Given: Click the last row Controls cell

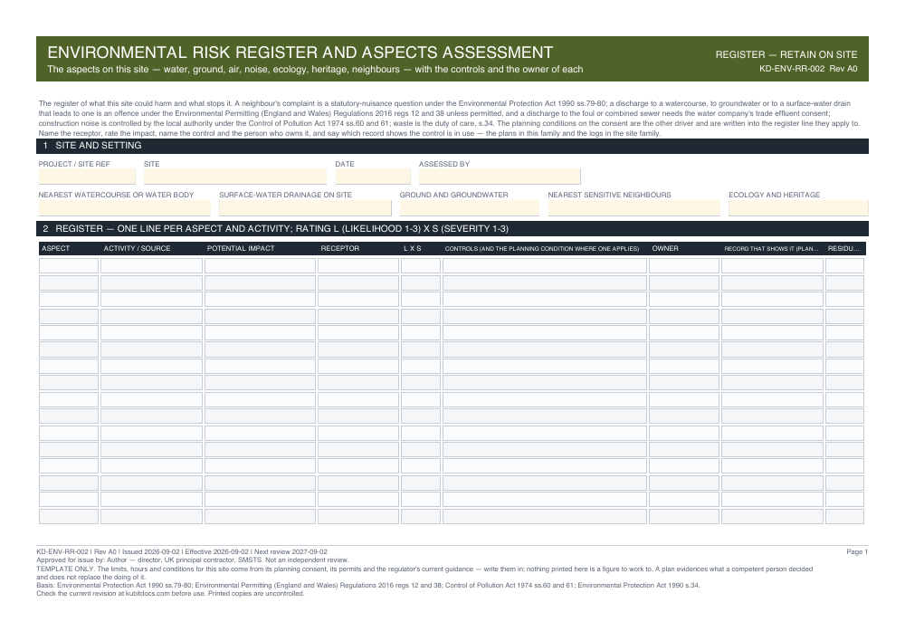Looking at the screenshot, I should point(544,516).
